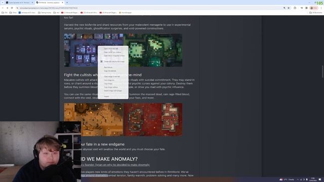
Task: Select 'Inspect' at bottom of context menu
Action: (113, 97)
